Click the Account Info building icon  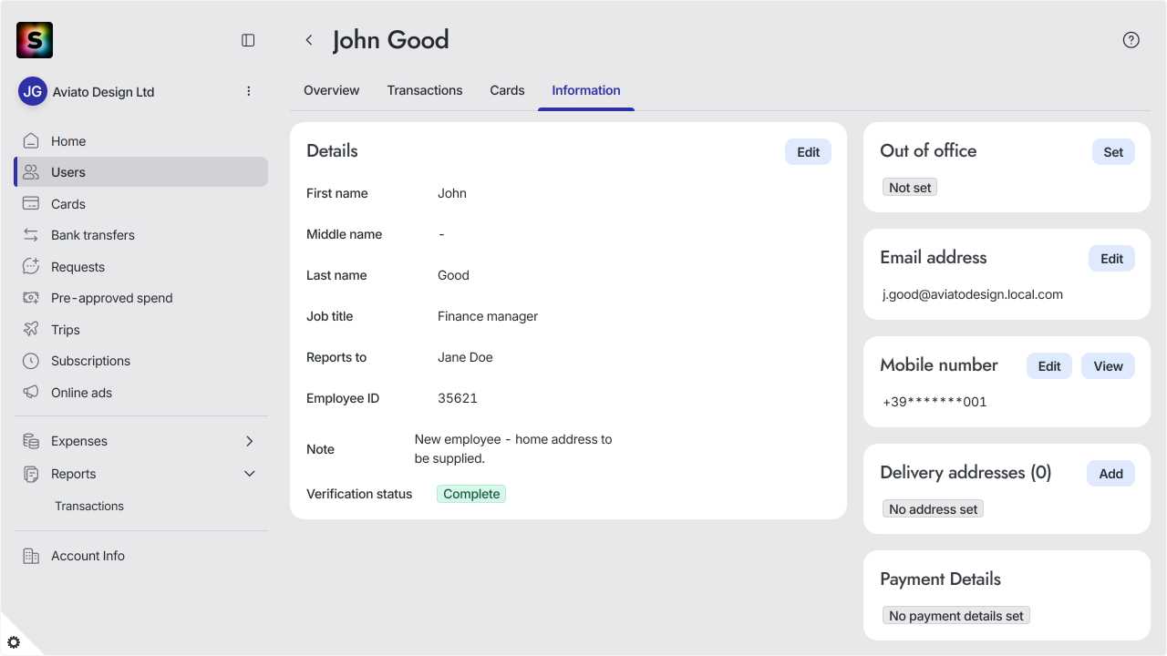[31, 556]
